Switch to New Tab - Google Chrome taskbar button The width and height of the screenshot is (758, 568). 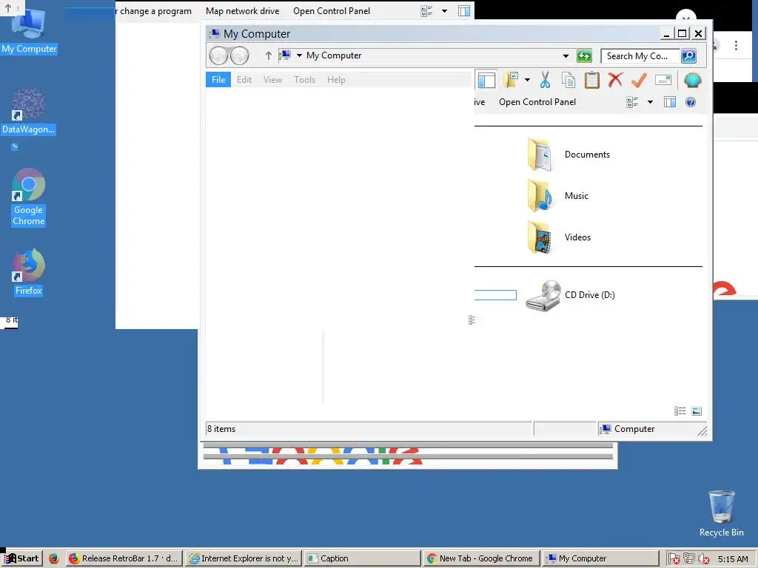pos(481,558)
